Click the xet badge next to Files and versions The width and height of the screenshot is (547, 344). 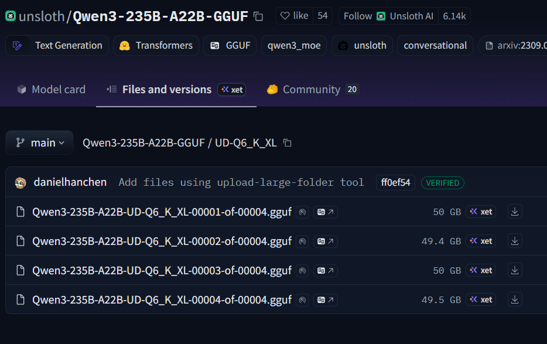(231, 90)
